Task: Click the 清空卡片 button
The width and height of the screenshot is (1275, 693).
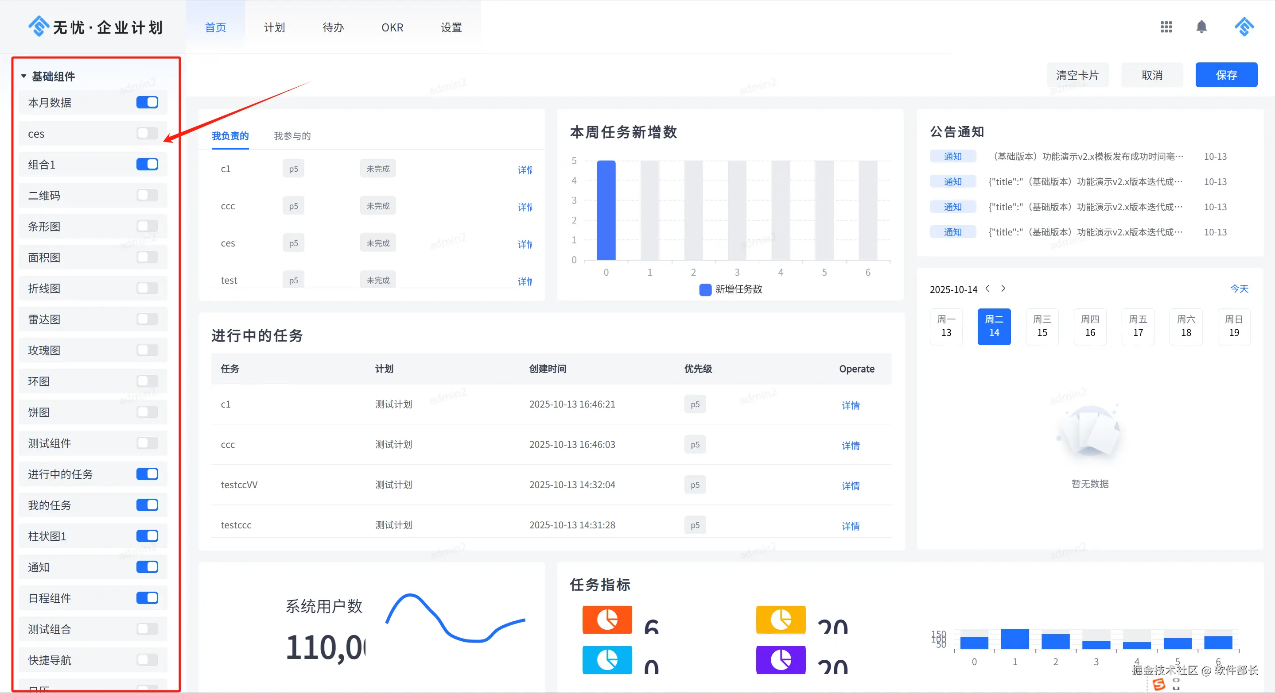Action: [1077, 75]
